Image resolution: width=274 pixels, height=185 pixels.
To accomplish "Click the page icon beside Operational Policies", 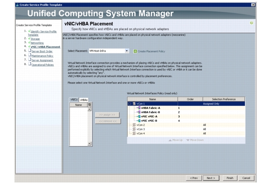I will coord(30,64).
